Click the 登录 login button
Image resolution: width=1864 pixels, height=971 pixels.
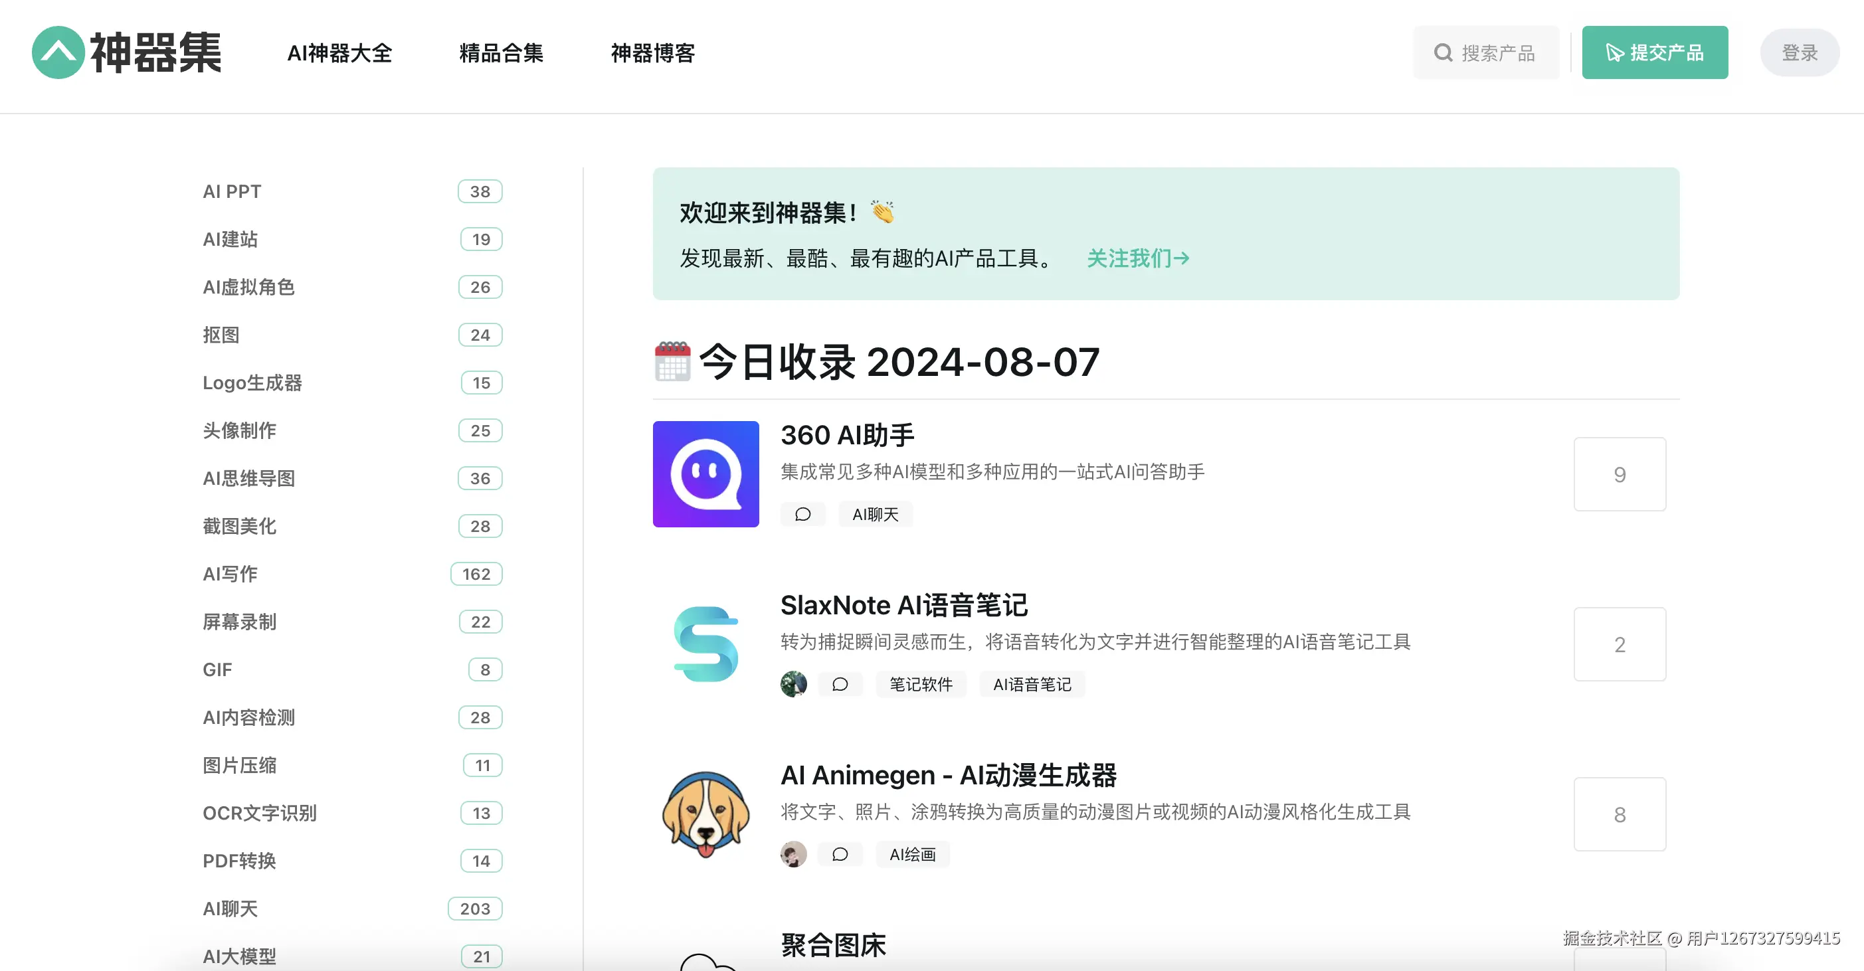1800,53
